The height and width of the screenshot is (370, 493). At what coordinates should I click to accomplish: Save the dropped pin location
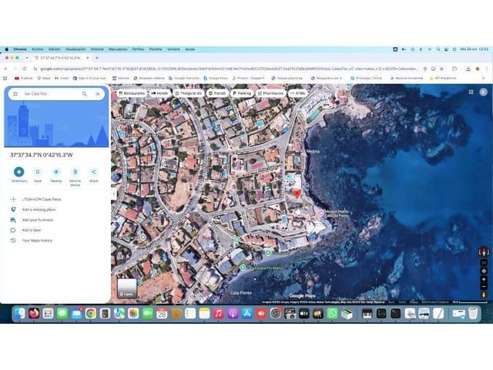click(38, 175)
